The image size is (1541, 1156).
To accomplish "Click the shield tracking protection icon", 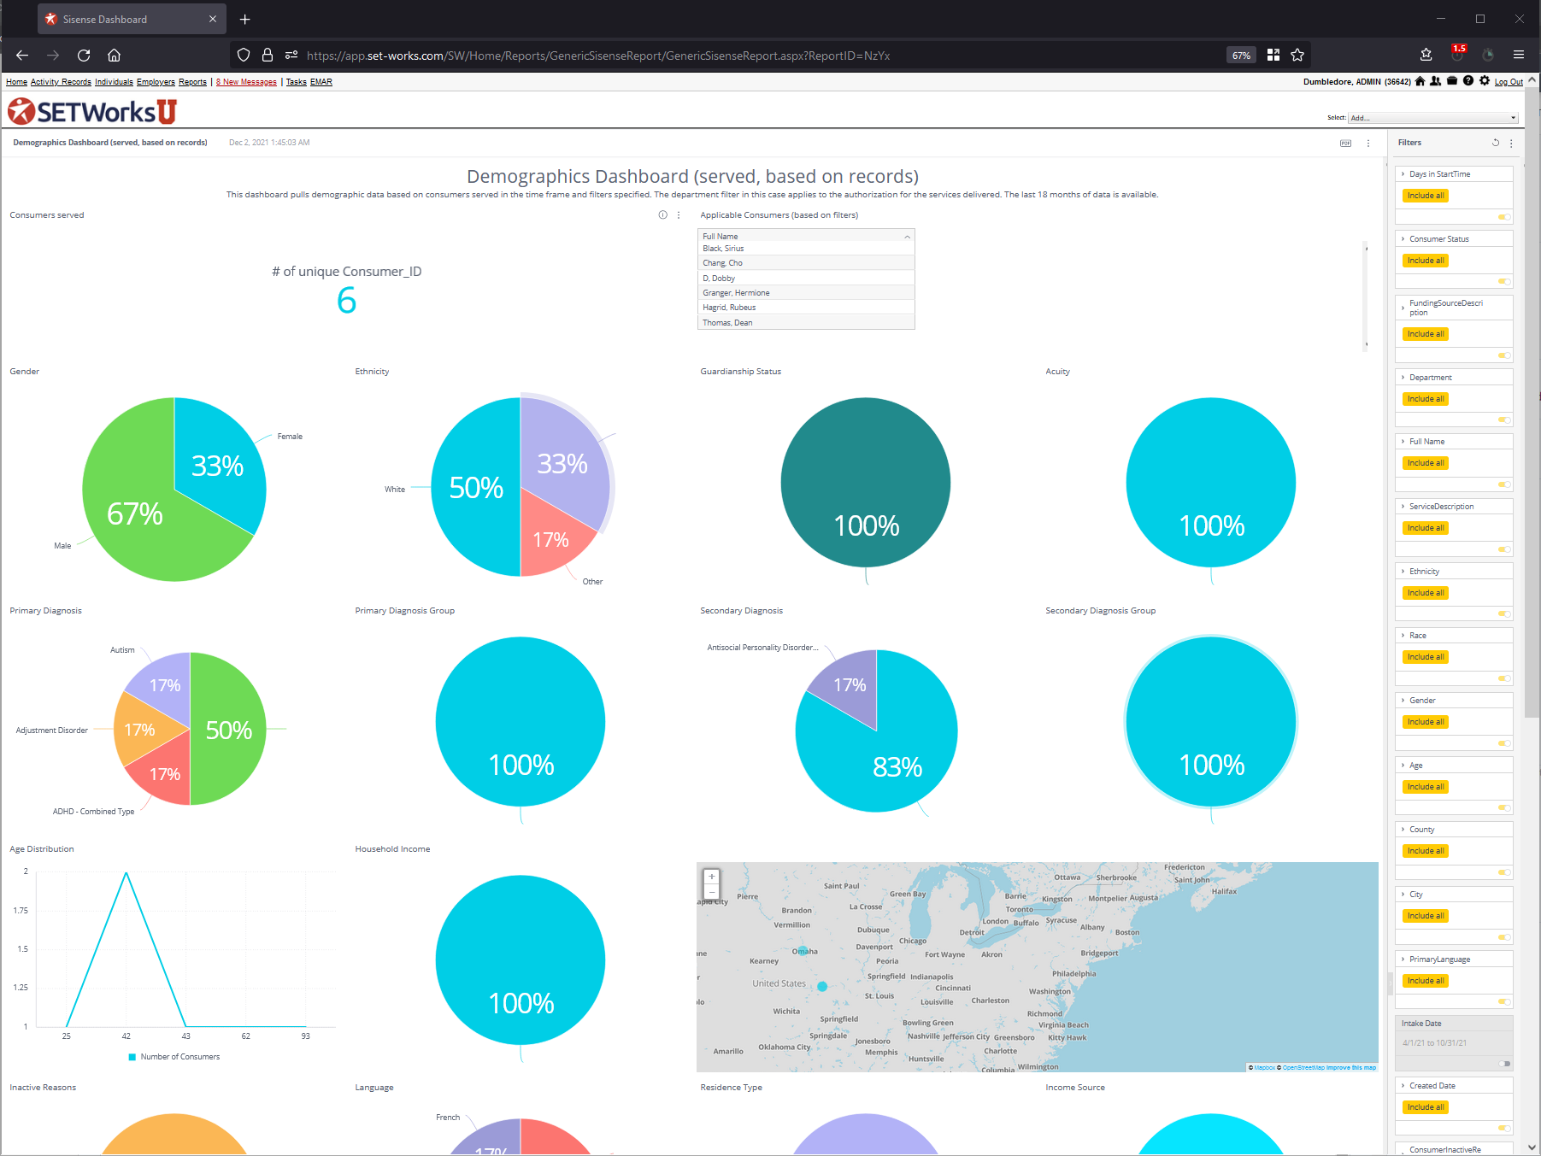I will point(244,56).
